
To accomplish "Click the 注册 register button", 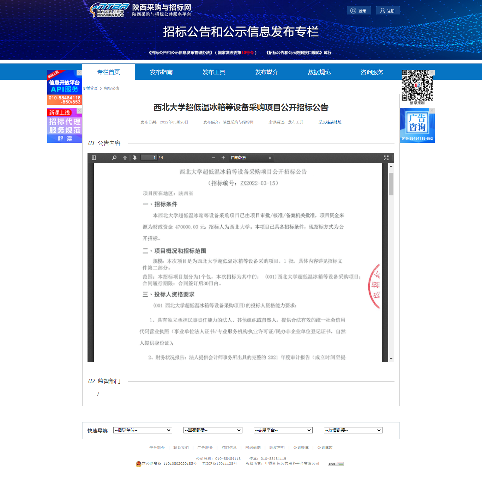I will pos(387,11).
